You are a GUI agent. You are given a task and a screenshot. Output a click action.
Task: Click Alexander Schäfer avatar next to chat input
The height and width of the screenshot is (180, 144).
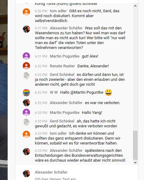(26, 174)
